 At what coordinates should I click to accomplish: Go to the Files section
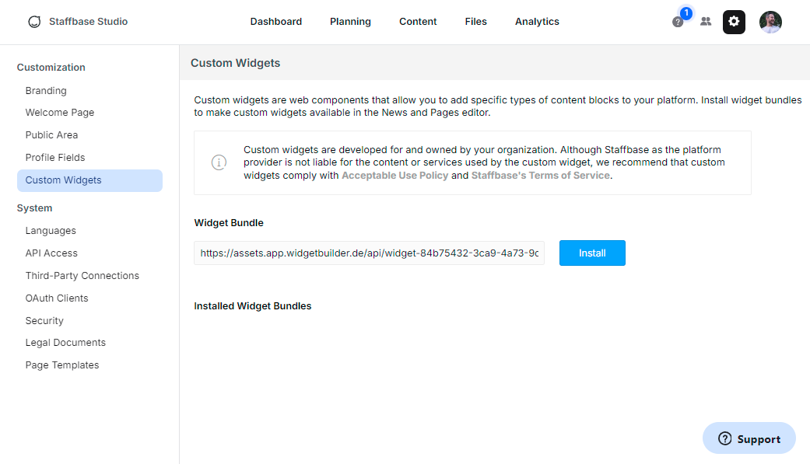(x=475, y=22)
